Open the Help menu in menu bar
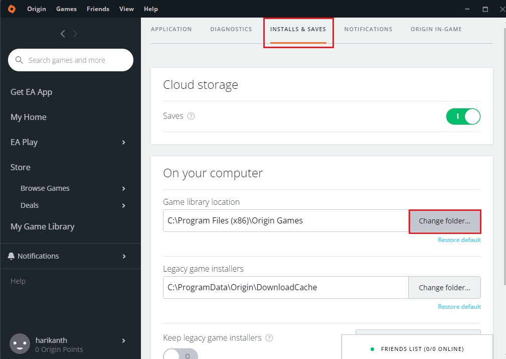 pyautogui.click(x=151, y=9)
